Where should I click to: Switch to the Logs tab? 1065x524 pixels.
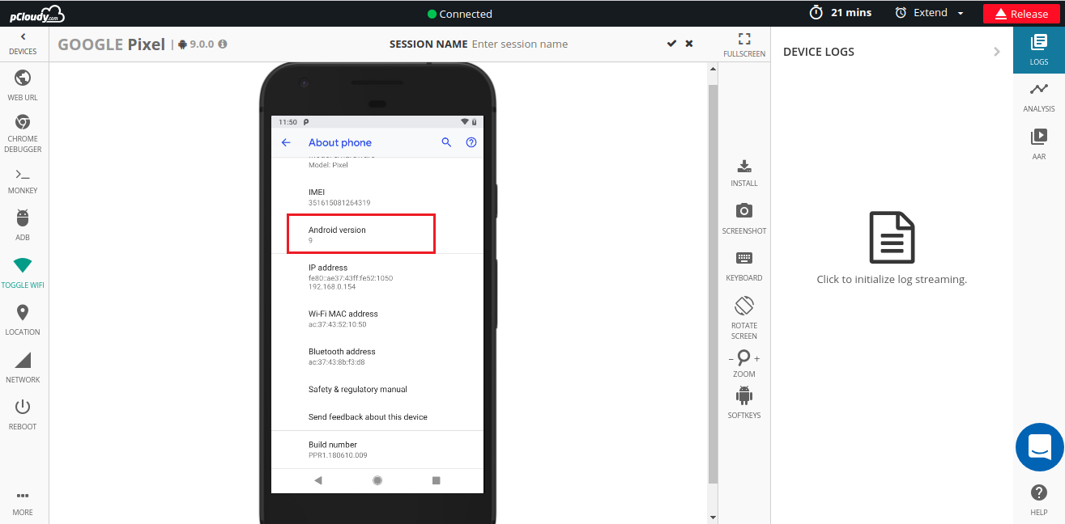click(x=1039, y=49)
